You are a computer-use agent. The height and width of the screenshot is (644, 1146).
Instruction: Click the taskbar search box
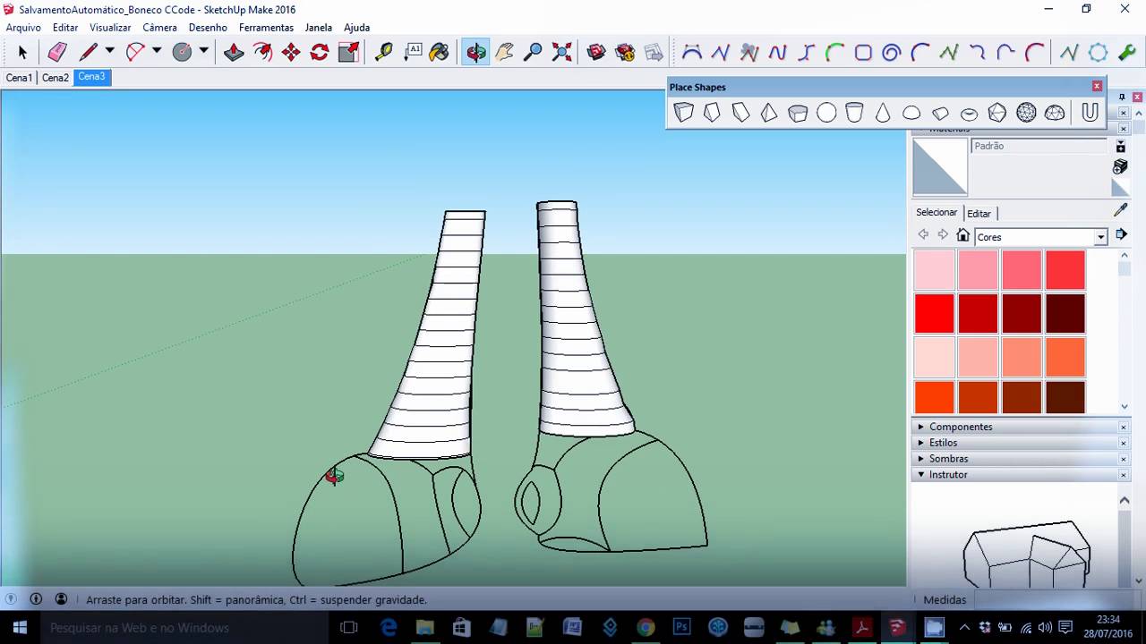[x=185, y=628]
